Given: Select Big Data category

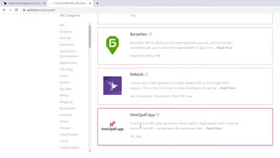Looking at the screenshot, I should tap(66, 89).
